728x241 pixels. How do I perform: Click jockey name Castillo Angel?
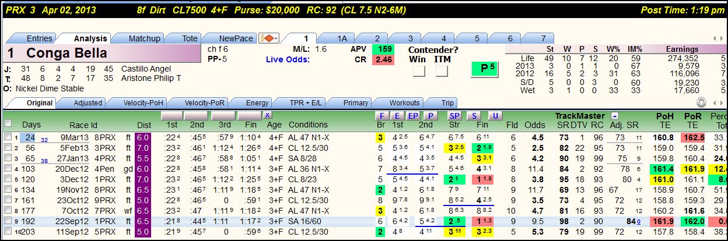tap(146, 69)
